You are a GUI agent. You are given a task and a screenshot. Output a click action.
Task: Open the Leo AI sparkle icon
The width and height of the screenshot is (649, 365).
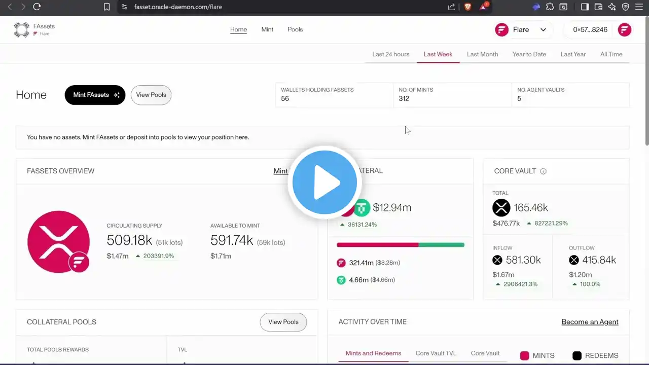pos(612,7)
